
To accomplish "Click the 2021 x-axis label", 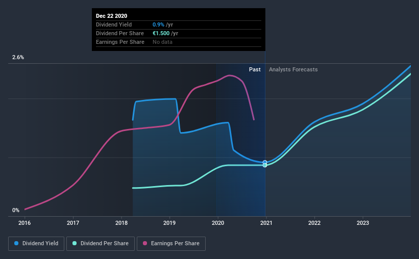I will (x=266, y=223).
